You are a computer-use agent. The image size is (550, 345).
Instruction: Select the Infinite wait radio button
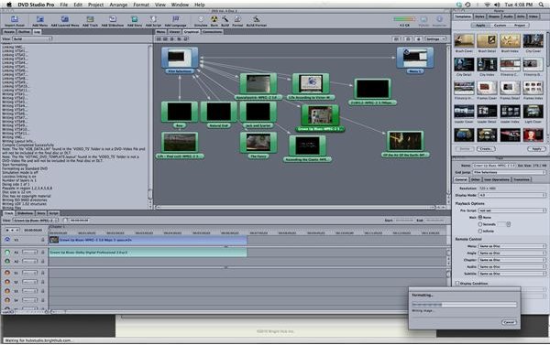pyautogui.click(x=480, y=232)
